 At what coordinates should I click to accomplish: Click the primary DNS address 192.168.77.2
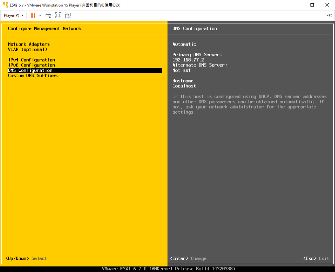point(188,60)
